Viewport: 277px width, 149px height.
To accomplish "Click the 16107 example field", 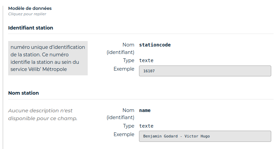I will 205,71.
